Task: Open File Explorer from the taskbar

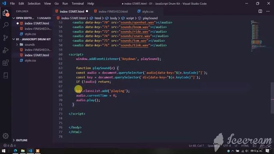Action: tap(23, 151)
